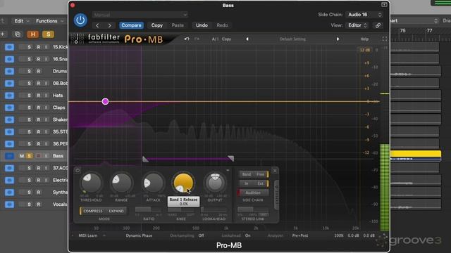Click the Audition button
The image size is (451, 253).
[x=253, y=193]
